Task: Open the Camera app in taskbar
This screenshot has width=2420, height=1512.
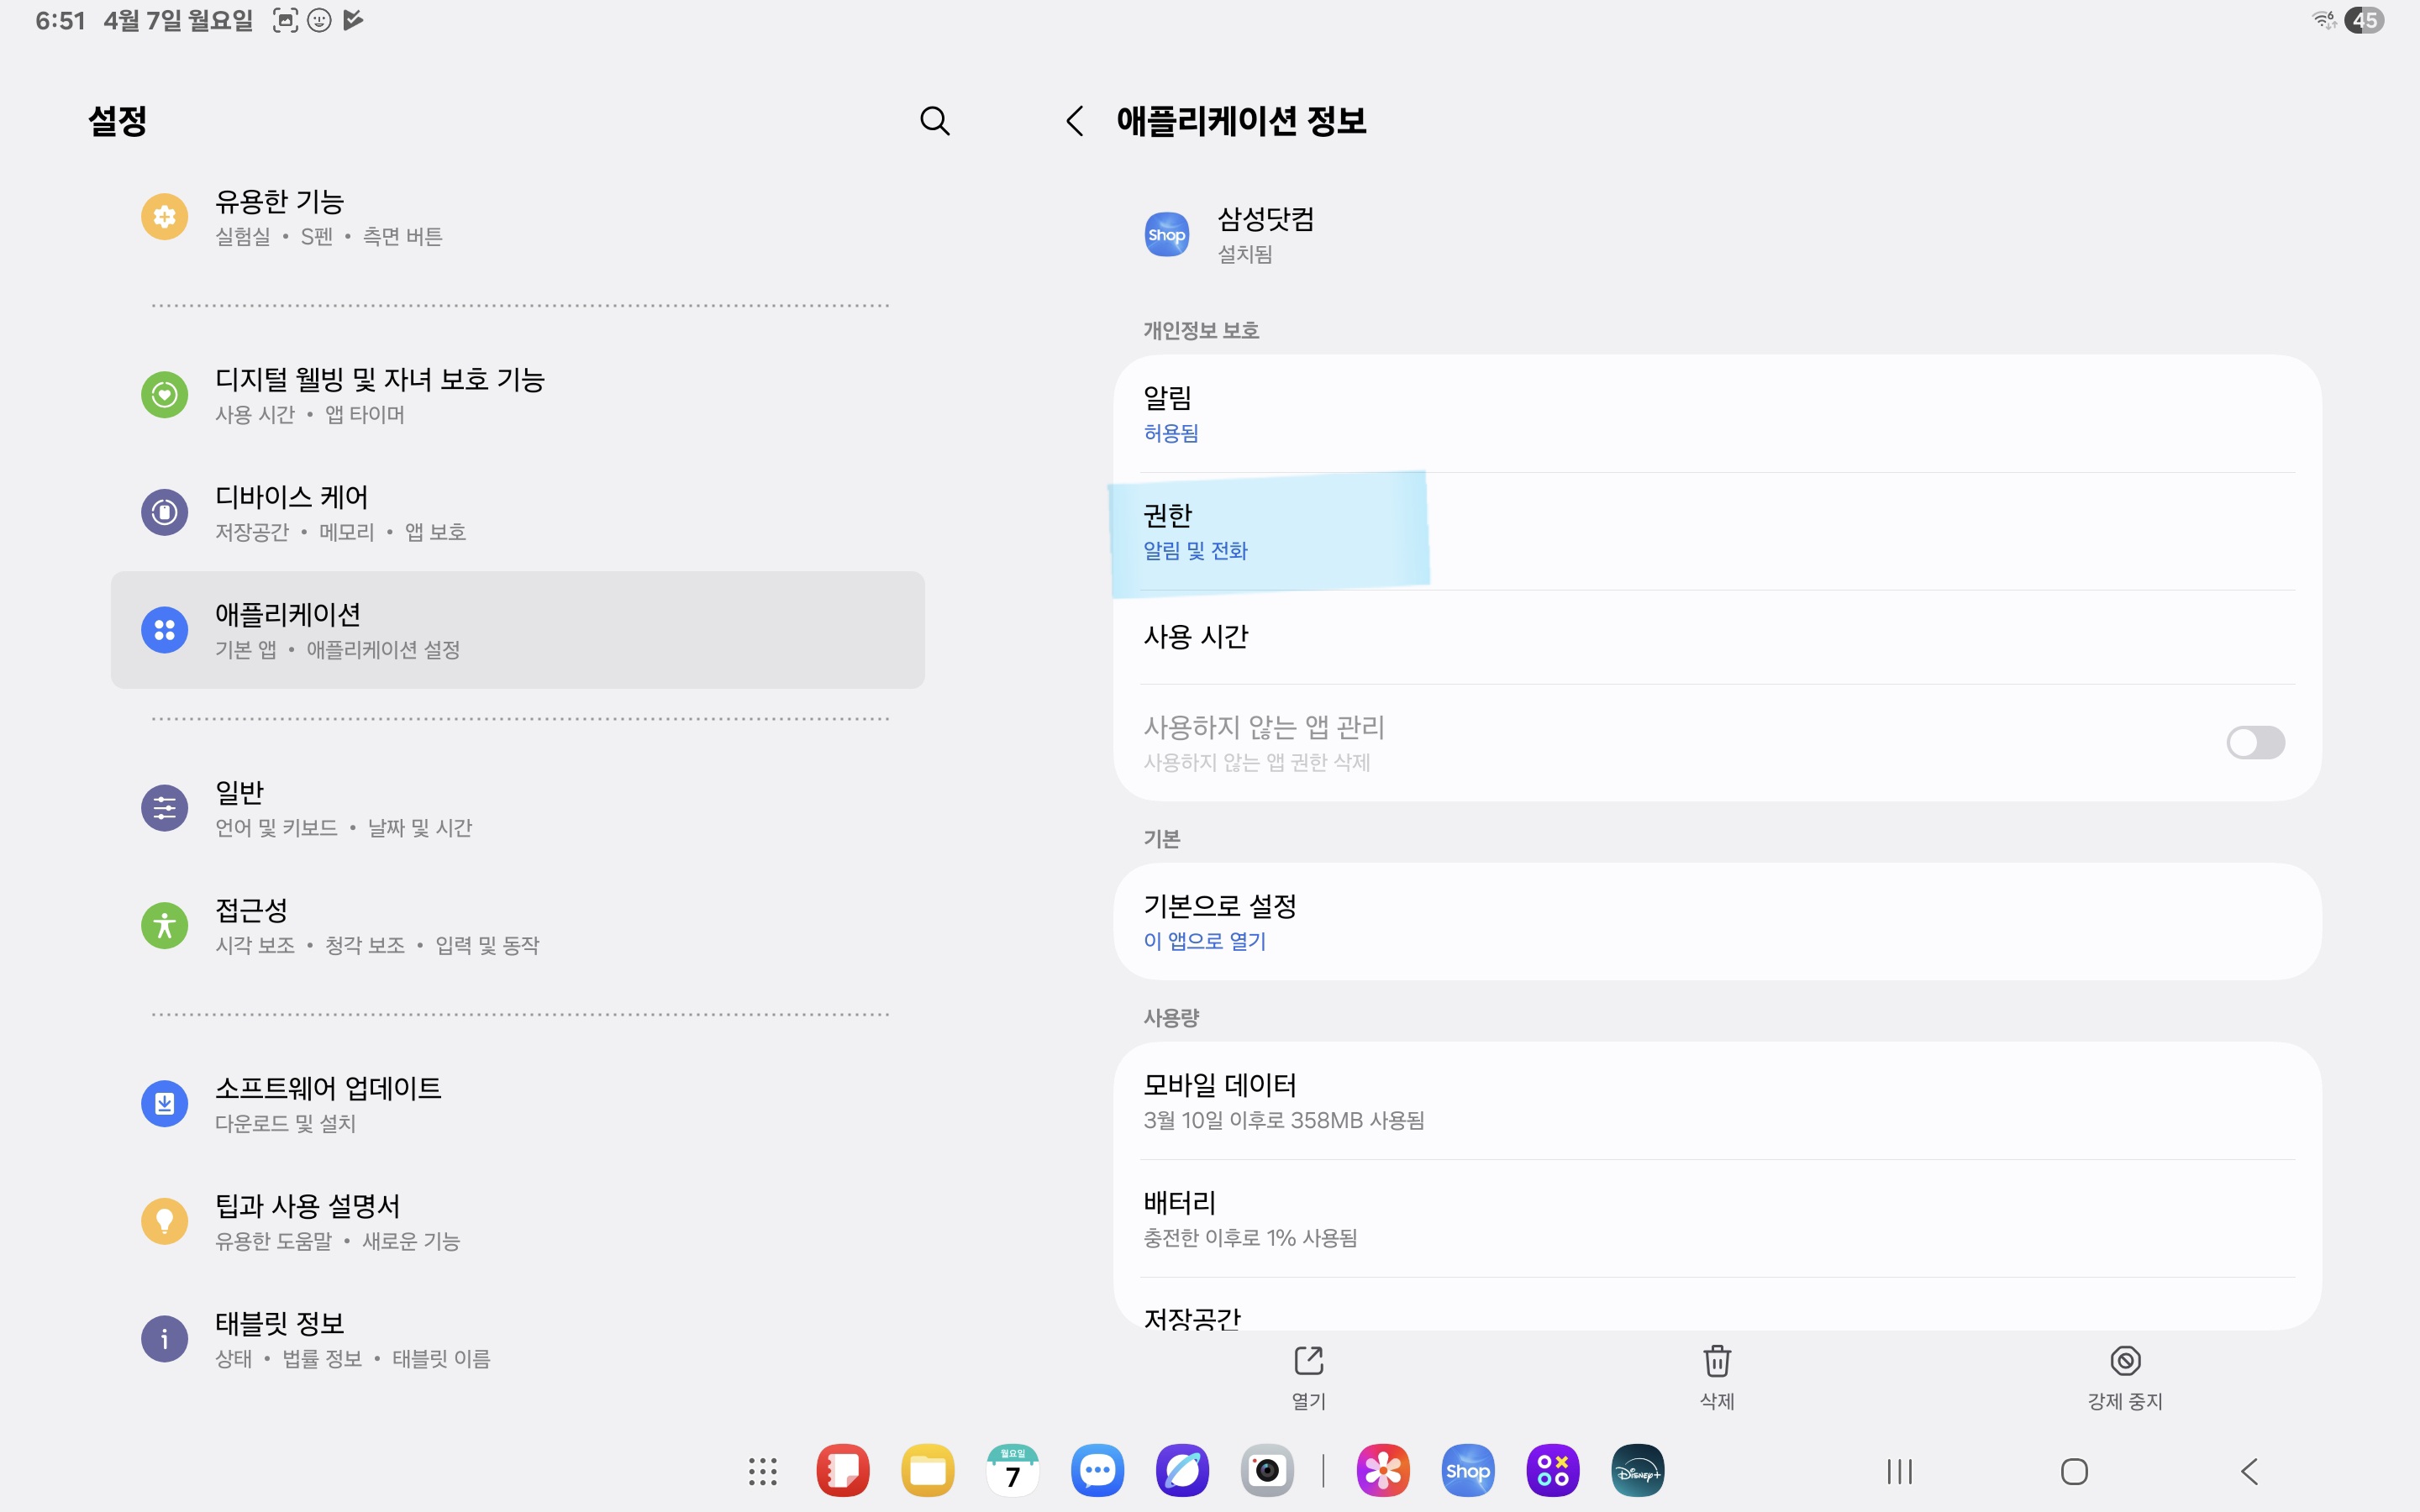Action: tap(1267, 1471)
